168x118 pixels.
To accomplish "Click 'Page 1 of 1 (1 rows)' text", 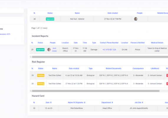I will point(39,28).
